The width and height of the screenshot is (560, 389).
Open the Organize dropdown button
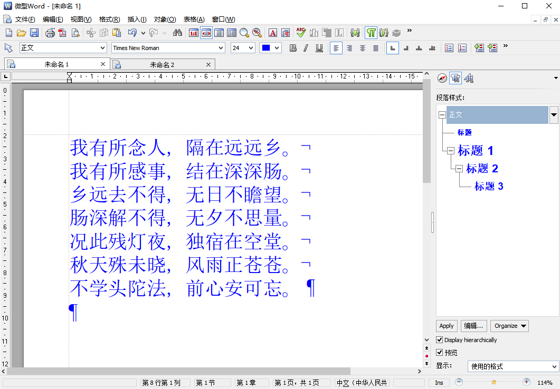coord(510,326)
